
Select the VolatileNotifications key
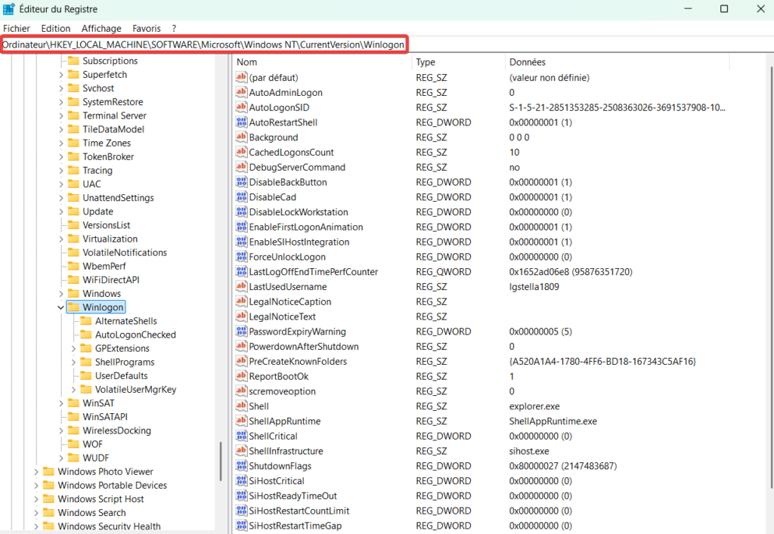(x=125, y=252)
